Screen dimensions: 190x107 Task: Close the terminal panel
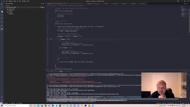pyautogui.click(x=189, y=71)
